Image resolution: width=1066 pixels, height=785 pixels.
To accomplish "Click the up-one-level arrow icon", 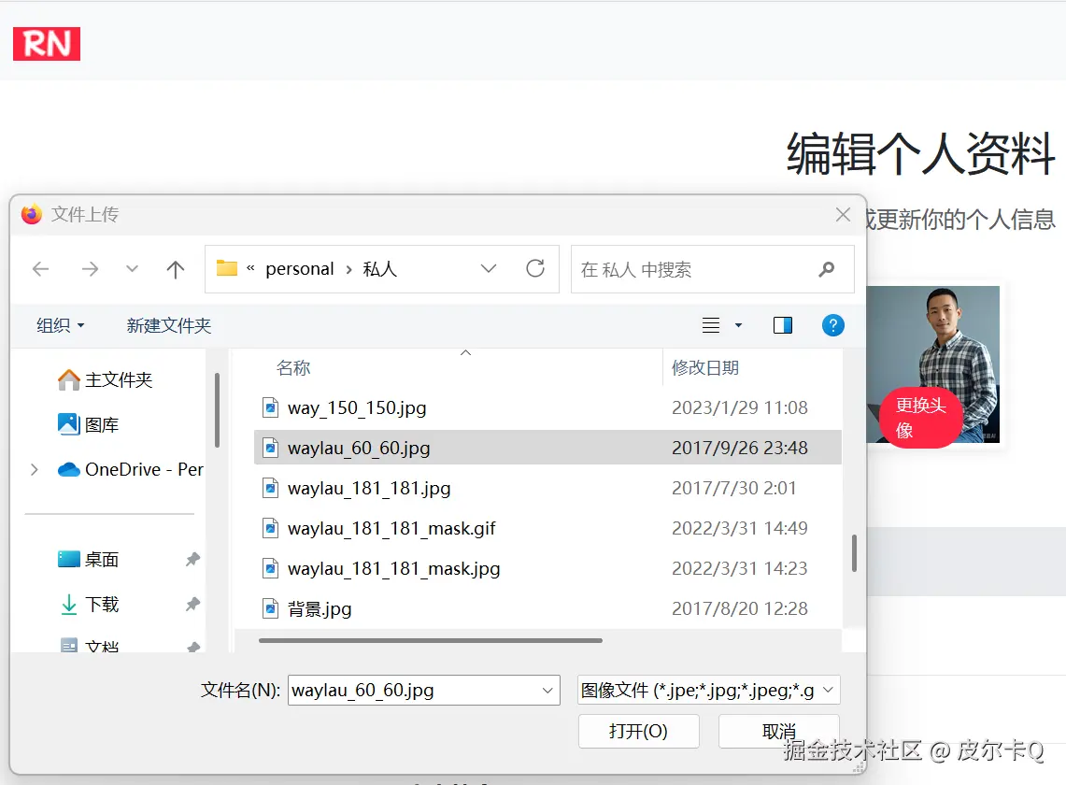I will pos(175,268).
